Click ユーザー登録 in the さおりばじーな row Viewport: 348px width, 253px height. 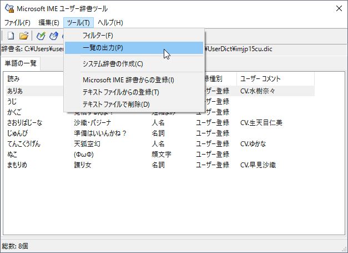(213, 123)
